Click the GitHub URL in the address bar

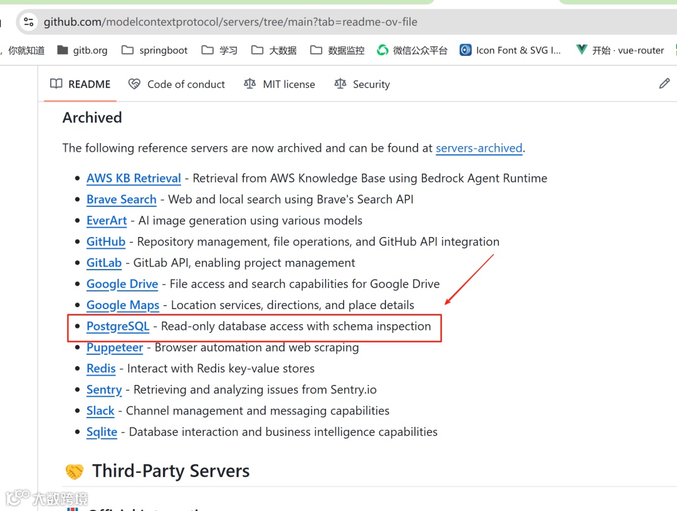(x=230, y=21)
